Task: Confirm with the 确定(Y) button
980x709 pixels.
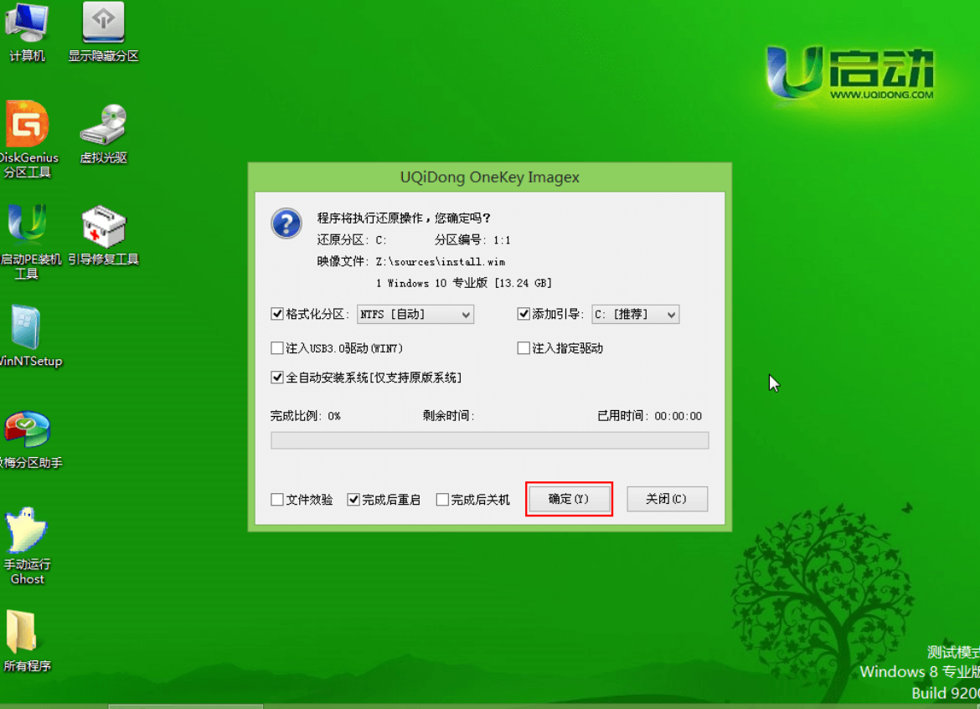Action: coord(569,499)
